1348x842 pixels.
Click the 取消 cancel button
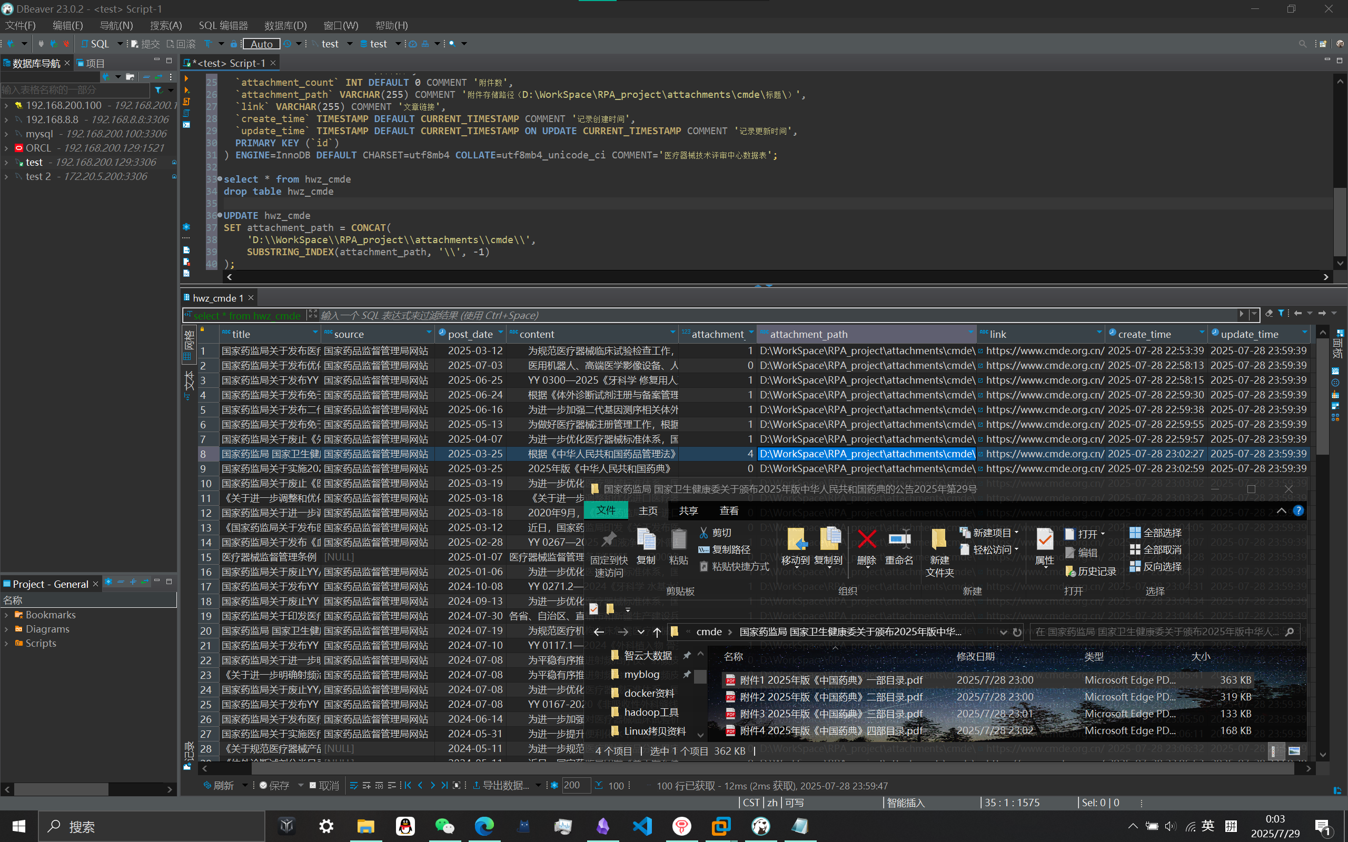(324, 785)
